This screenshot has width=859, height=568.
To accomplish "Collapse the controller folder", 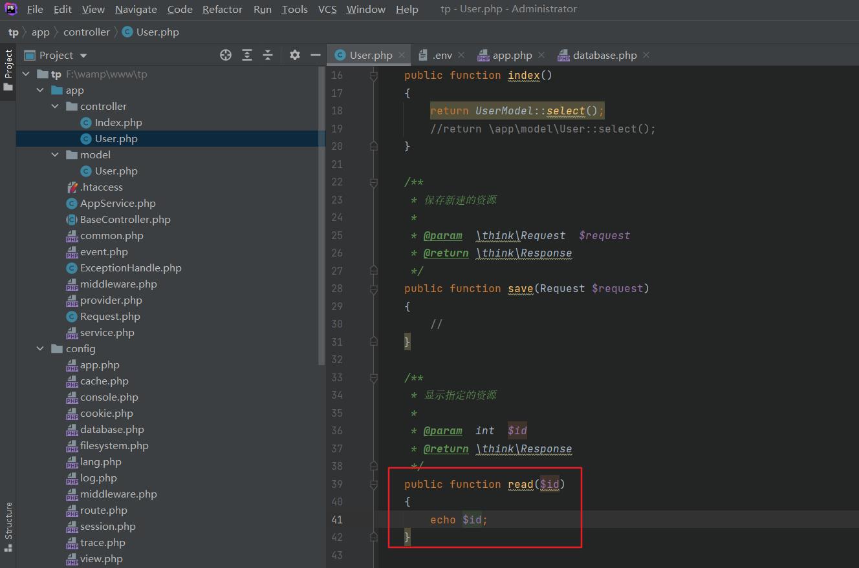I will coord(55,107).
